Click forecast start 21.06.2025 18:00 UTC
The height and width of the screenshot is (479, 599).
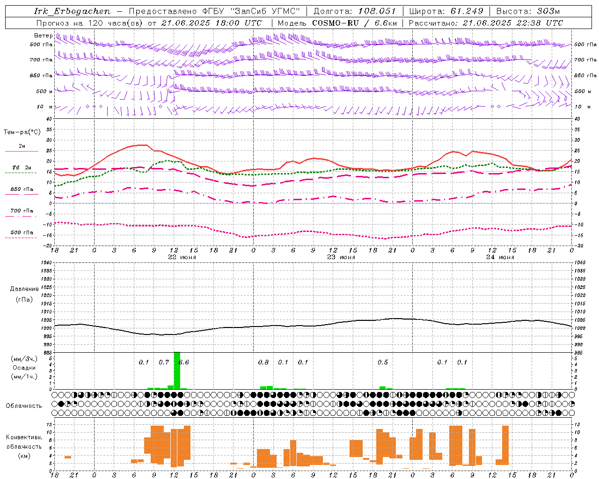211,23
